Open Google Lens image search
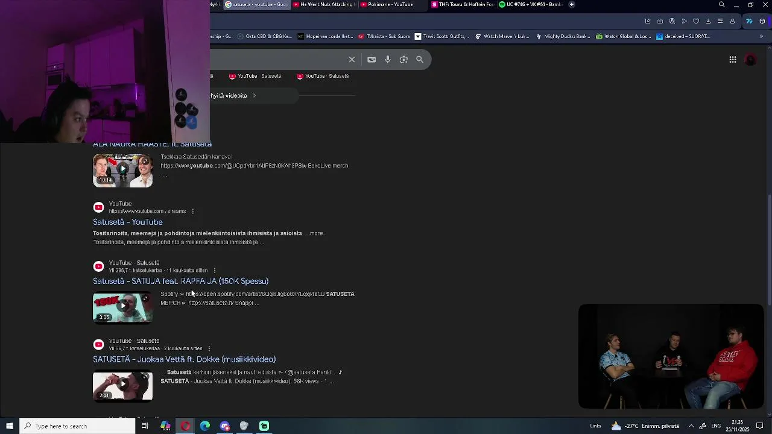 [x=404, y=60]
